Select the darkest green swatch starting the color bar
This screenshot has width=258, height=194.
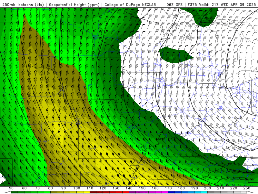coord(14,192)
